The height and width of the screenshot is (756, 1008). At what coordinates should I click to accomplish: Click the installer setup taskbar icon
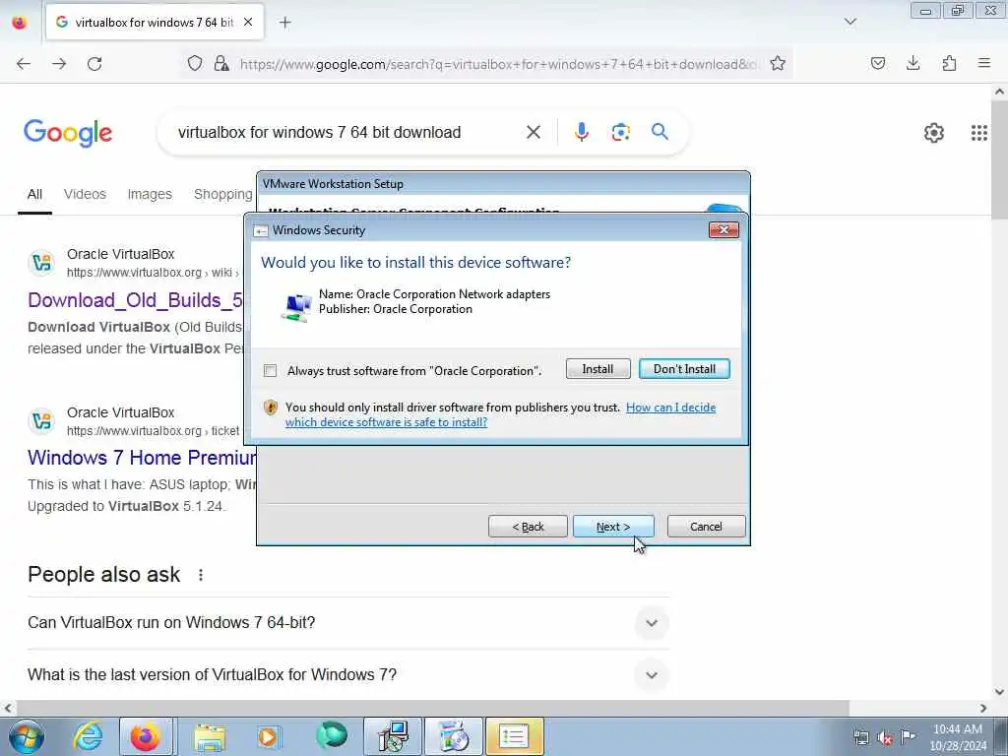[393, 736]
